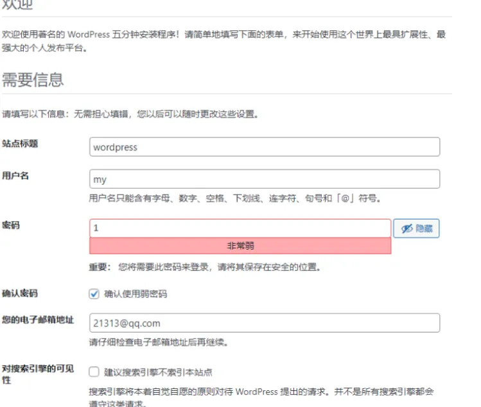Select the email field showing 21313@qq.com
The height and width of the screenshot is (407, 481).
tap(265, 323)
